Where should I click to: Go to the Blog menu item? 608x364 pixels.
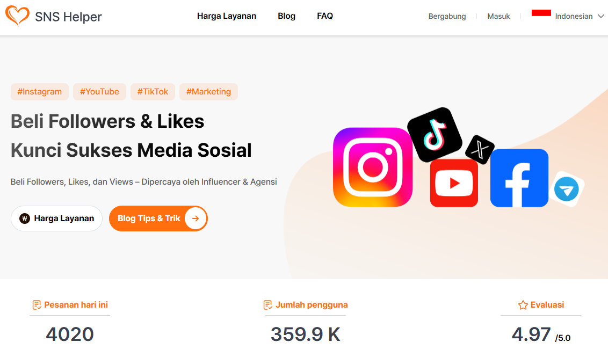[287, 16]
